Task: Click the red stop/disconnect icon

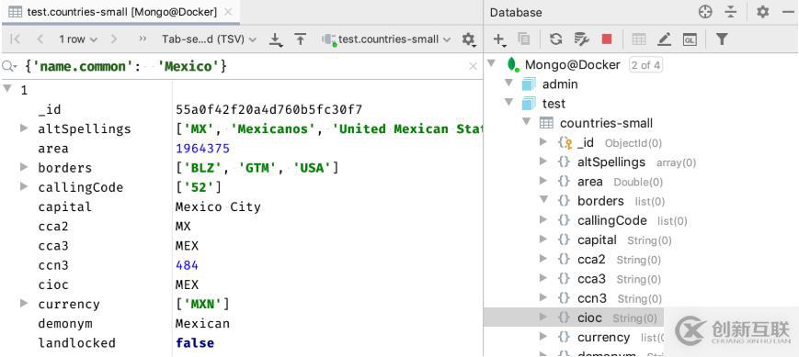Action: [x=607, y=39]
